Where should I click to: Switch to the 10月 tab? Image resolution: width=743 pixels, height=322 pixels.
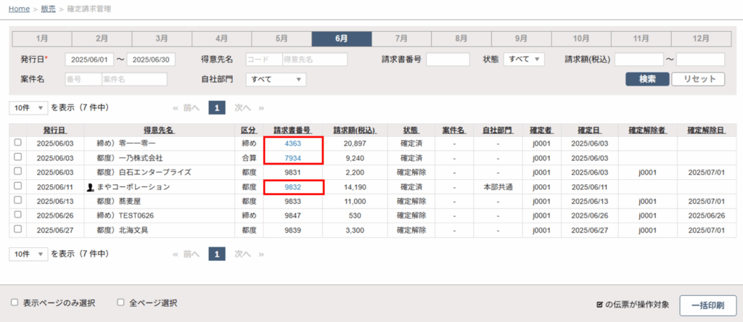[x=581, y=38]
